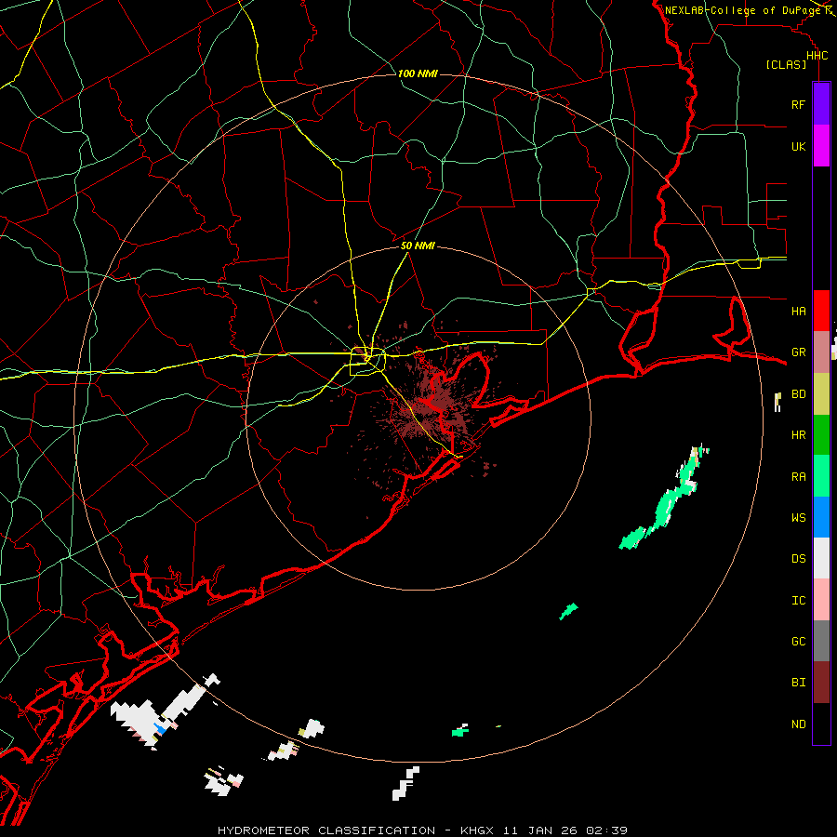Click the 100 NMI range ring label
Image resolution: width=837 pixels, height=837 pixels.
(418, 73)
